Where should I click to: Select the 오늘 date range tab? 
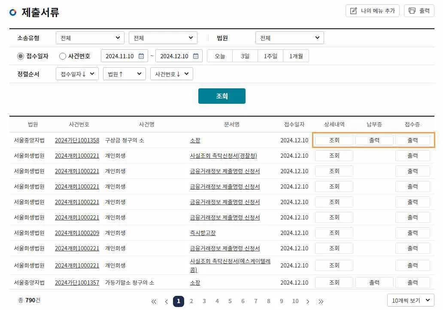click(x=220, y=56)
